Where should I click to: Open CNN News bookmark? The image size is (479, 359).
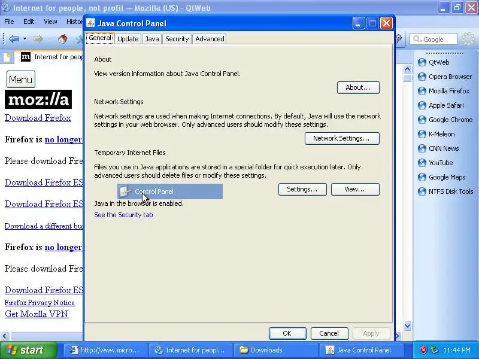click(x=438, y=148)
